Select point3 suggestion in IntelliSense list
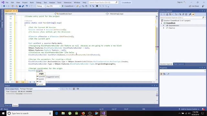Viewport: 207px width, 116px height. [x=41, y=79]
